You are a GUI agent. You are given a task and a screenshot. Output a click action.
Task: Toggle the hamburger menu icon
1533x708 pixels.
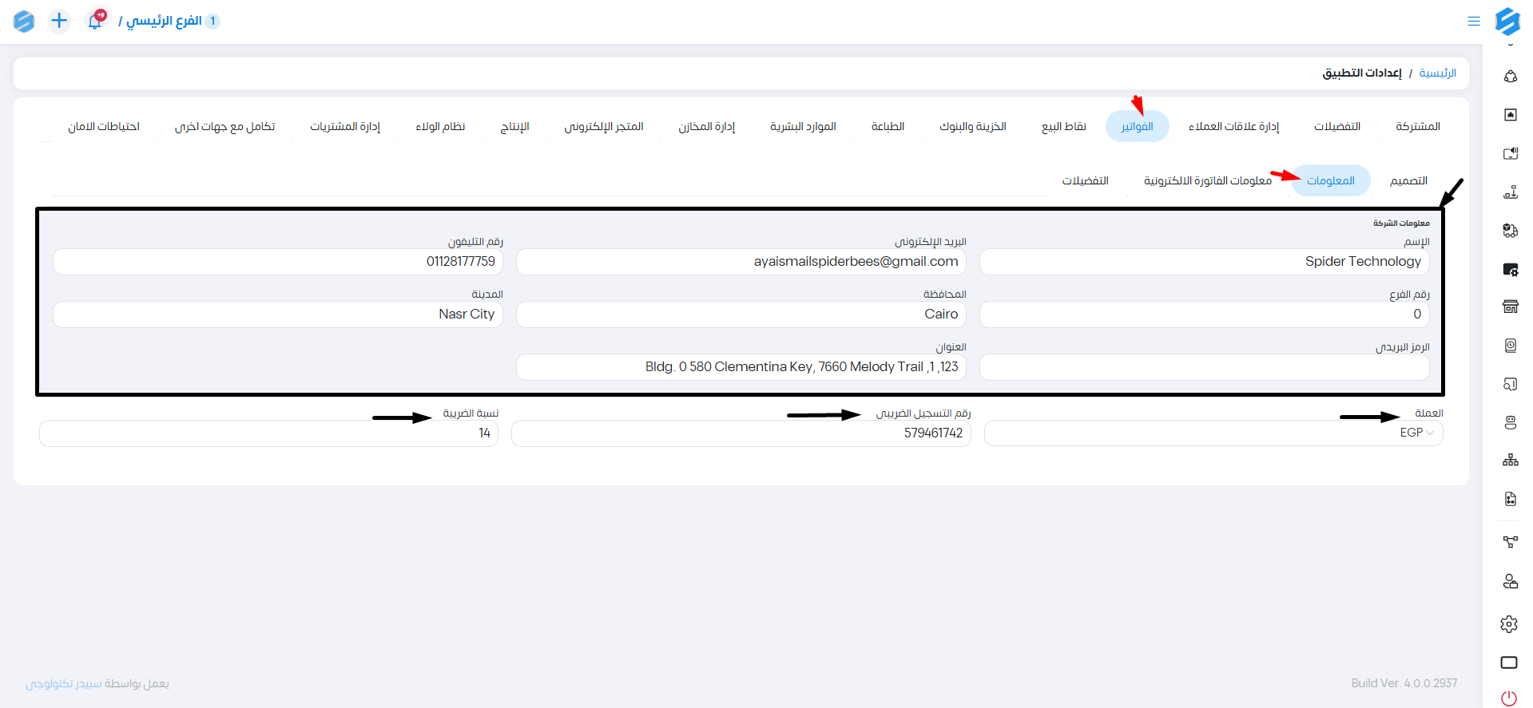click(1474, 22)
